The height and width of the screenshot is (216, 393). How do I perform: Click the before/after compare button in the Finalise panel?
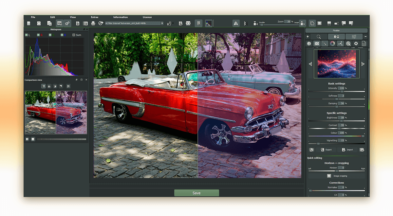point(336,37)
